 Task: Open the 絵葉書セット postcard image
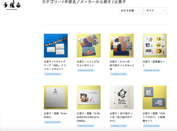[155, 46]
